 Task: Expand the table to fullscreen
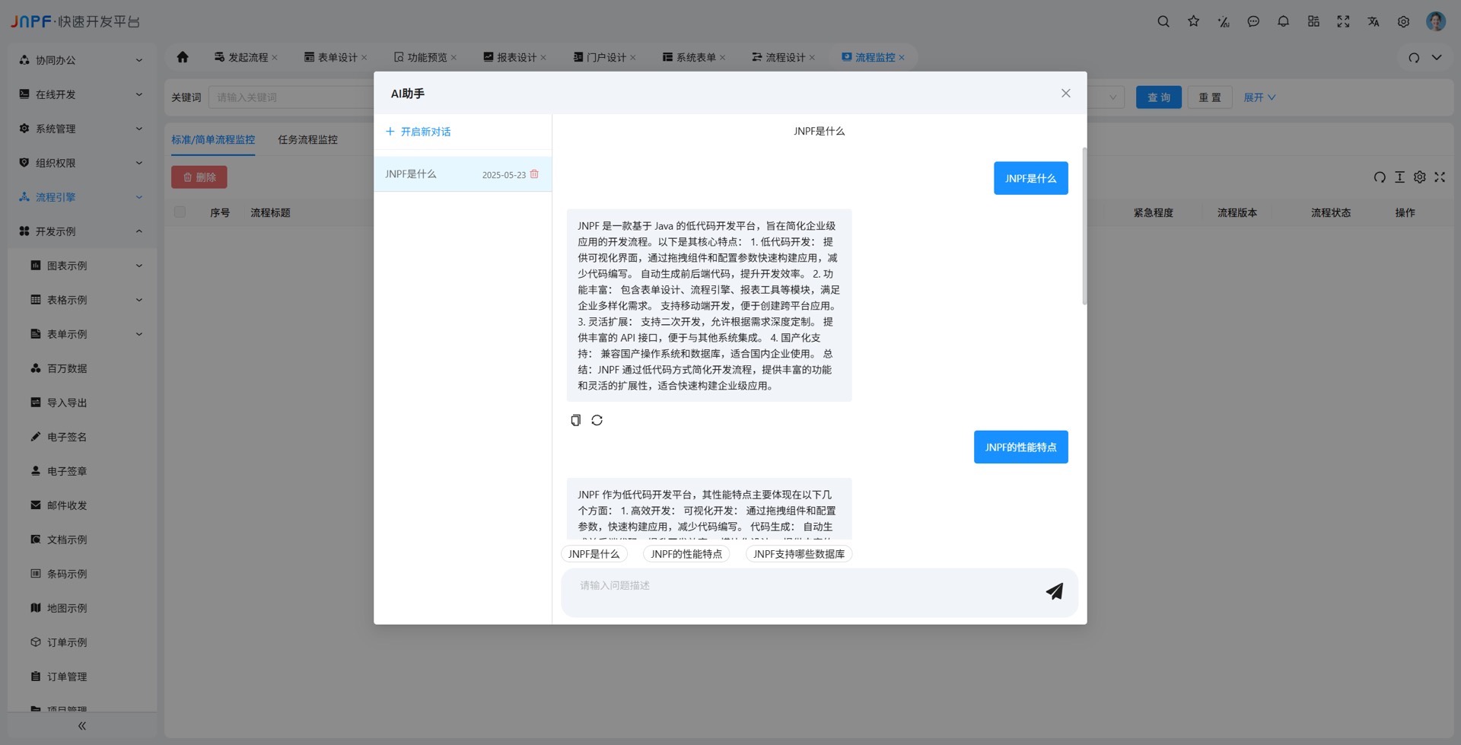(x=1440, y=177)
